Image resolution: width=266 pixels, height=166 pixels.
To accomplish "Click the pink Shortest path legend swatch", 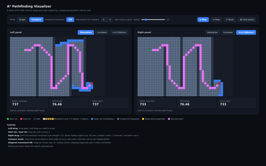I will [169, 119].
